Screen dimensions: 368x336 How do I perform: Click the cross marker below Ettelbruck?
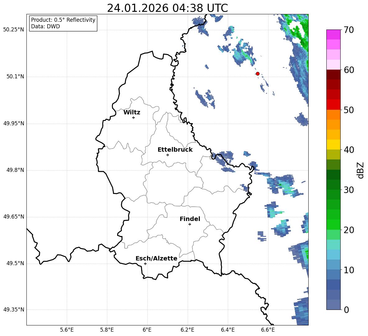(x=168, y=155)
